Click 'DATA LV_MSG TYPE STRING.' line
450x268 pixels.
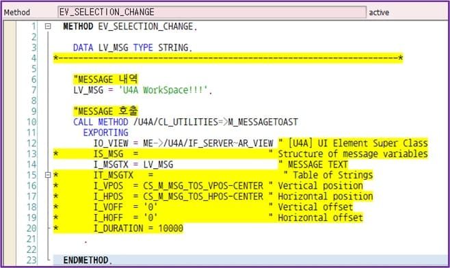point(133,47)
